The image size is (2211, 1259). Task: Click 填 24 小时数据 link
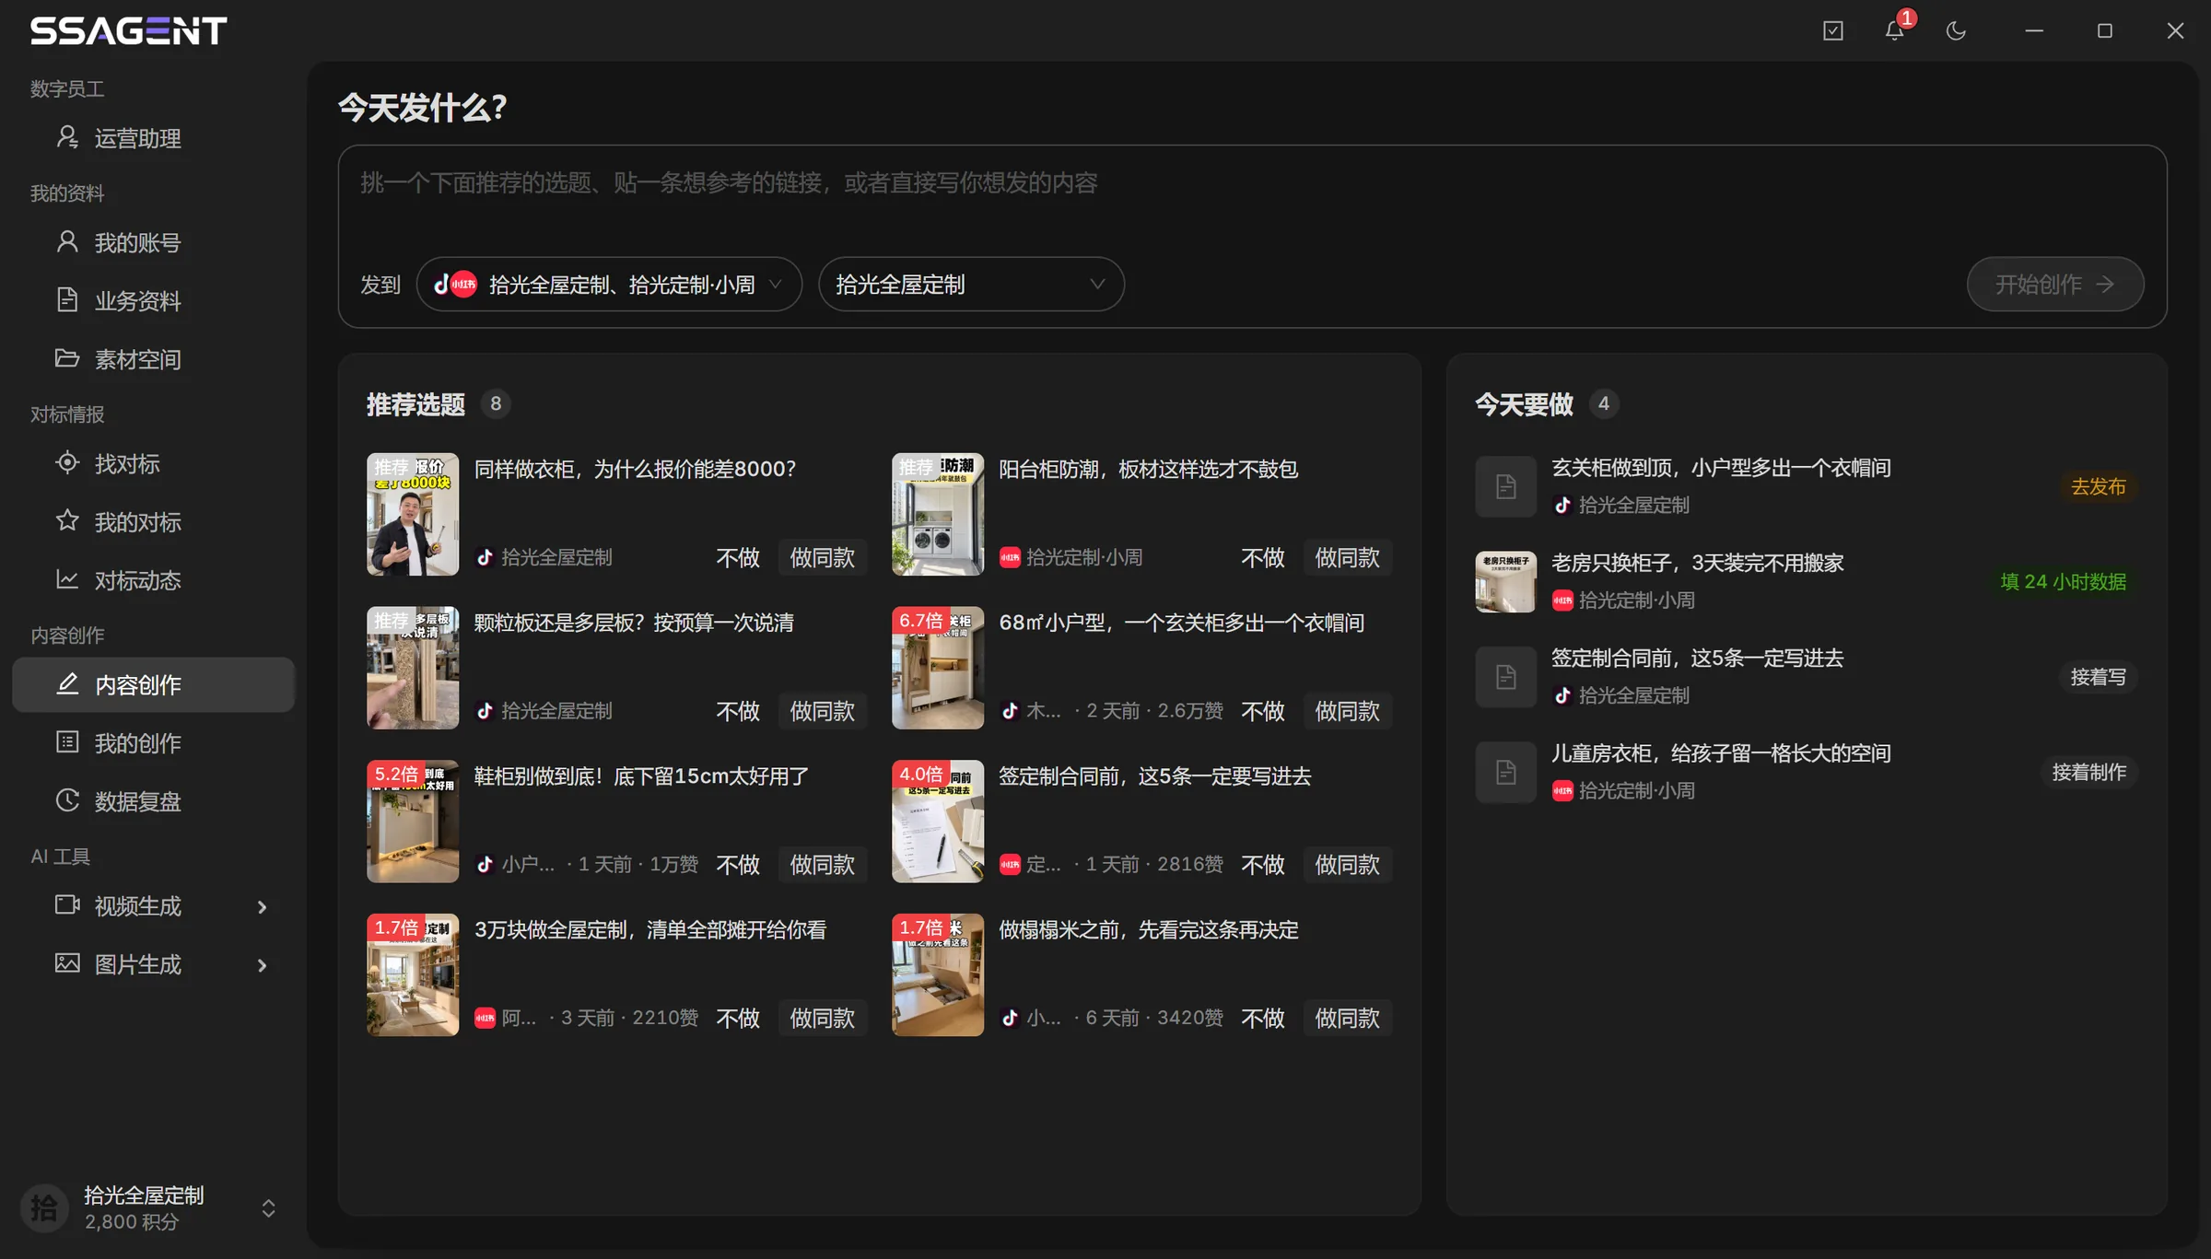2064,582
